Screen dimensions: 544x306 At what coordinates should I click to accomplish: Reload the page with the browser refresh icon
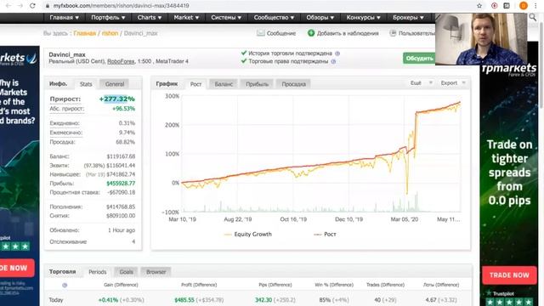pos(32,6)
